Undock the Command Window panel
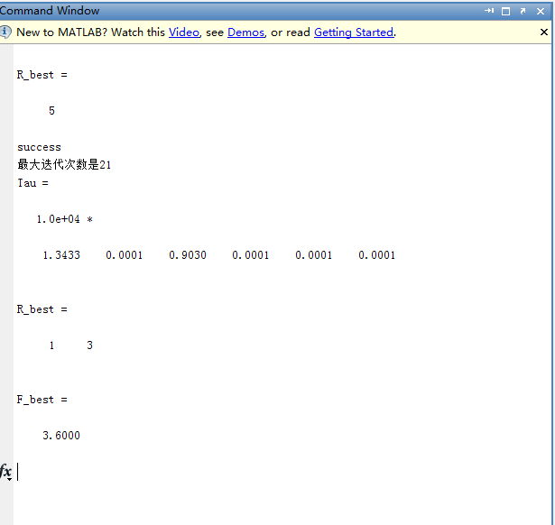The width and height of the screenshot is (555, 525). [x=523, y=12]
